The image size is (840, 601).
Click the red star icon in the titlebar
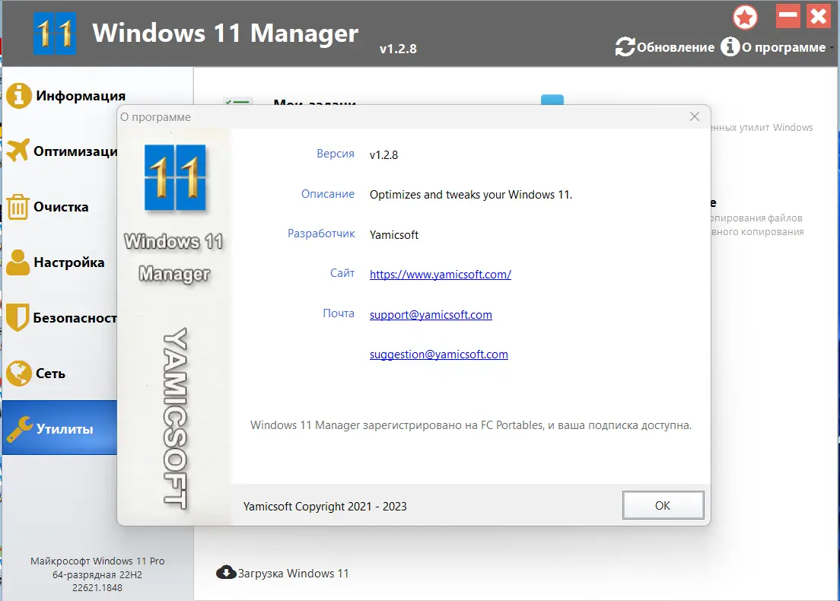tap(745, 17)
